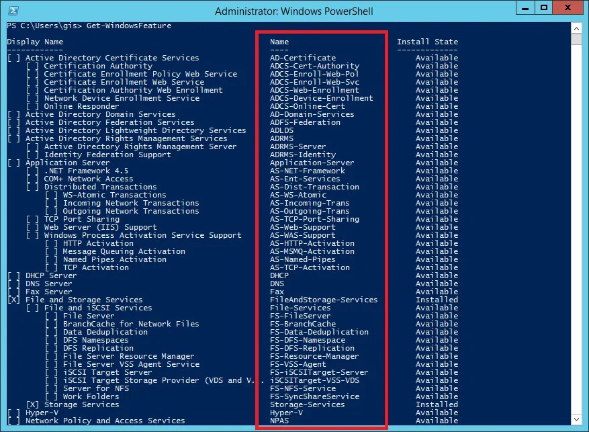Click the 'Display Name' column header
Image resolution: width=589 pixels, height=432 pixels.
[x=35, y=42]
